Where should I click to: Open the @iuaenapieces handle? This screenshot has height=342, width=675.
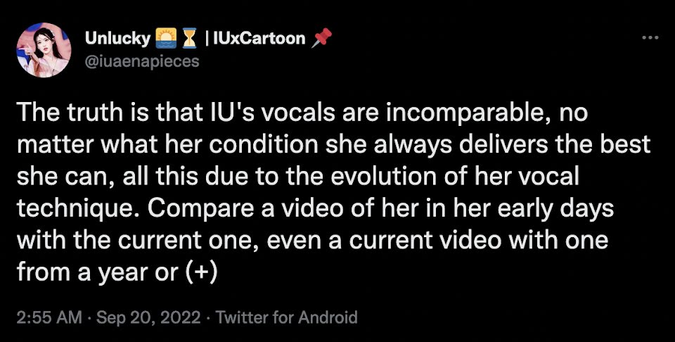[x=142, y=61]
